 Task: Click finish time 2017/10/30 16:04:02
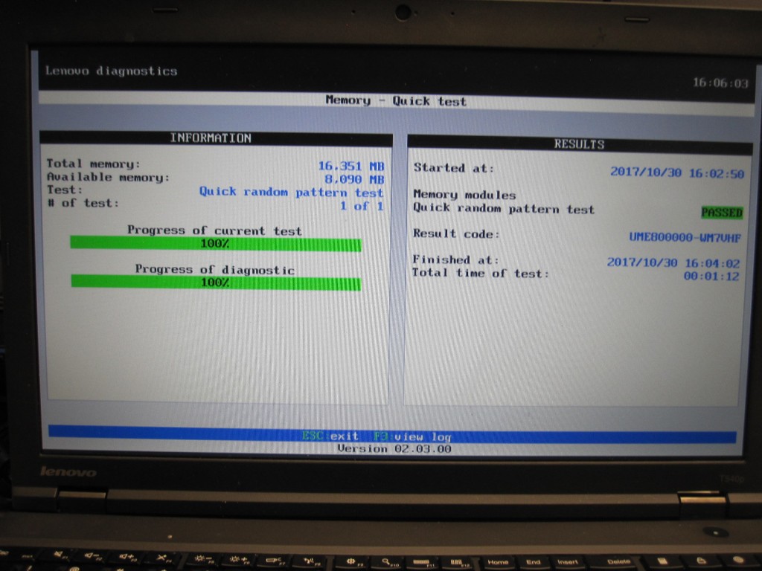tap(673, 262)
